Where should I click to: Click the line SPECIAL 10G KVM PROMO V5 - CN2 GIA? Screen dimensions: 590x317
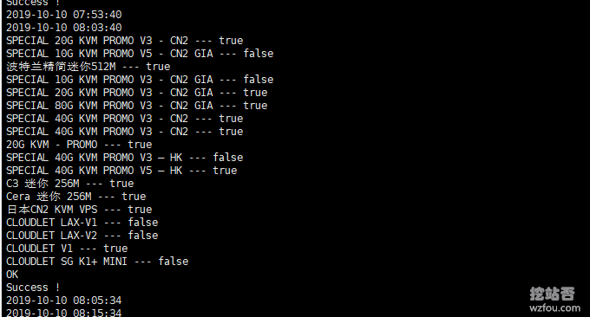click(x=140, y=54)
